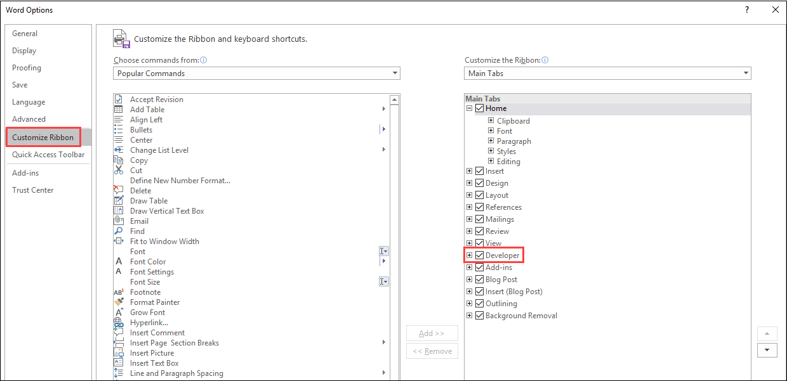Click the << Remove button
The height and width of the screenshot is (381, 787).
point(432,351)
